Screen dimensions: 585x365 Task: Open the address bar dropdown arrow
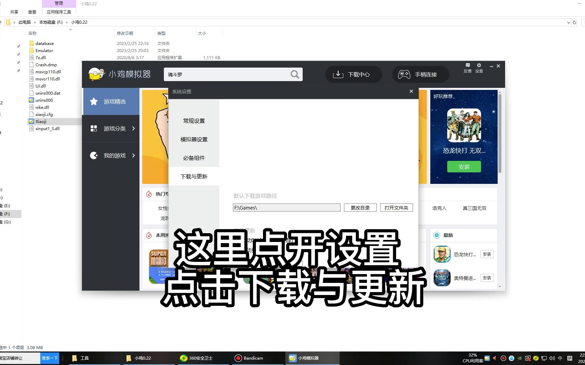(568, 22)
